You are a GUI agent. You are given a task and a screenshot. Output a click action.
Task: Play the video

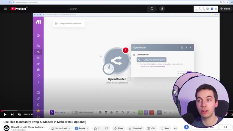5,114
